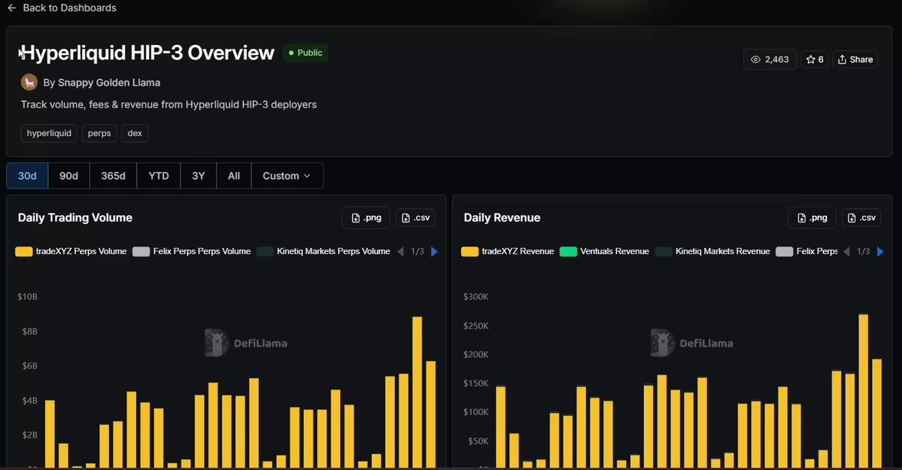The height and width of the screenshot is (470, 902).
Task: Toggle Kinetiq Markets Perps Volume legend series
Action: [323, 251]
